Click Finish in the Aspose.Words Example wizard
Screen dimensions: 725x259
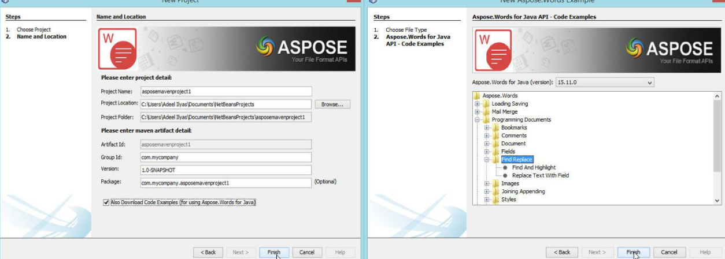(634, 252)
